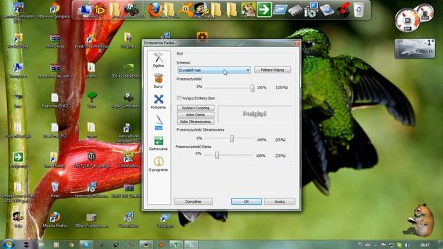This screenshot has height=249, width=443.
Task: Click the blue window icon in the dock
Action: (x=280, y=10)
